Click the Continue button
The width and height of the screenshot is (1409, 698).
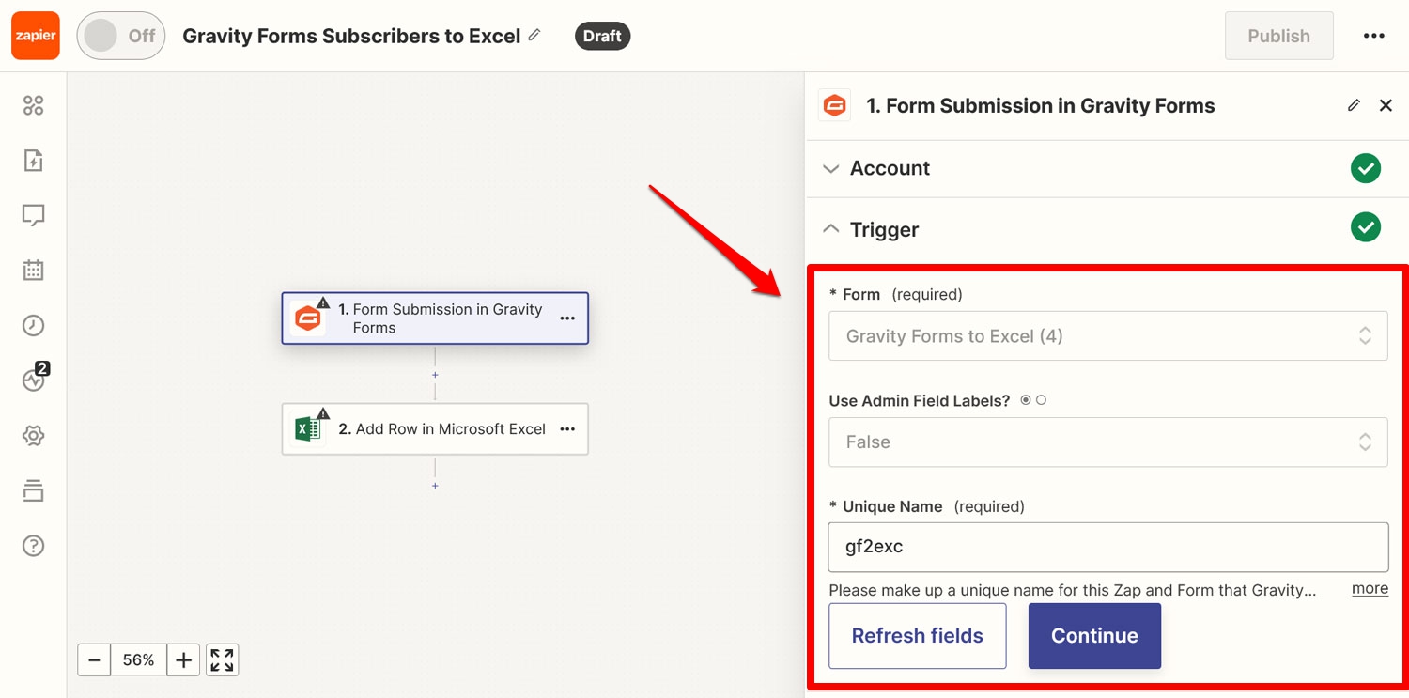tap(1094, 636)
